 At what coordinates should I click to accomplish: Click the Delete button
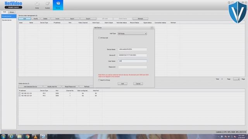tap(45, 19)
